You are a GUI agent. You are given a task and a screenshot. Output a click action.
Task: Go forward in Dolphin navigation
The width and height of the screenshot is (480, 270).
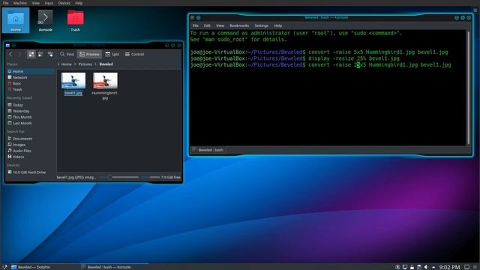[19, 54]
